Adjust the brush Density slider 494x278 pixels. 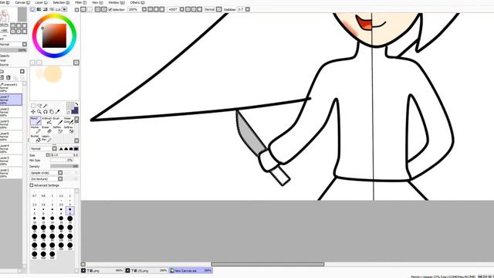pos(64,166)
